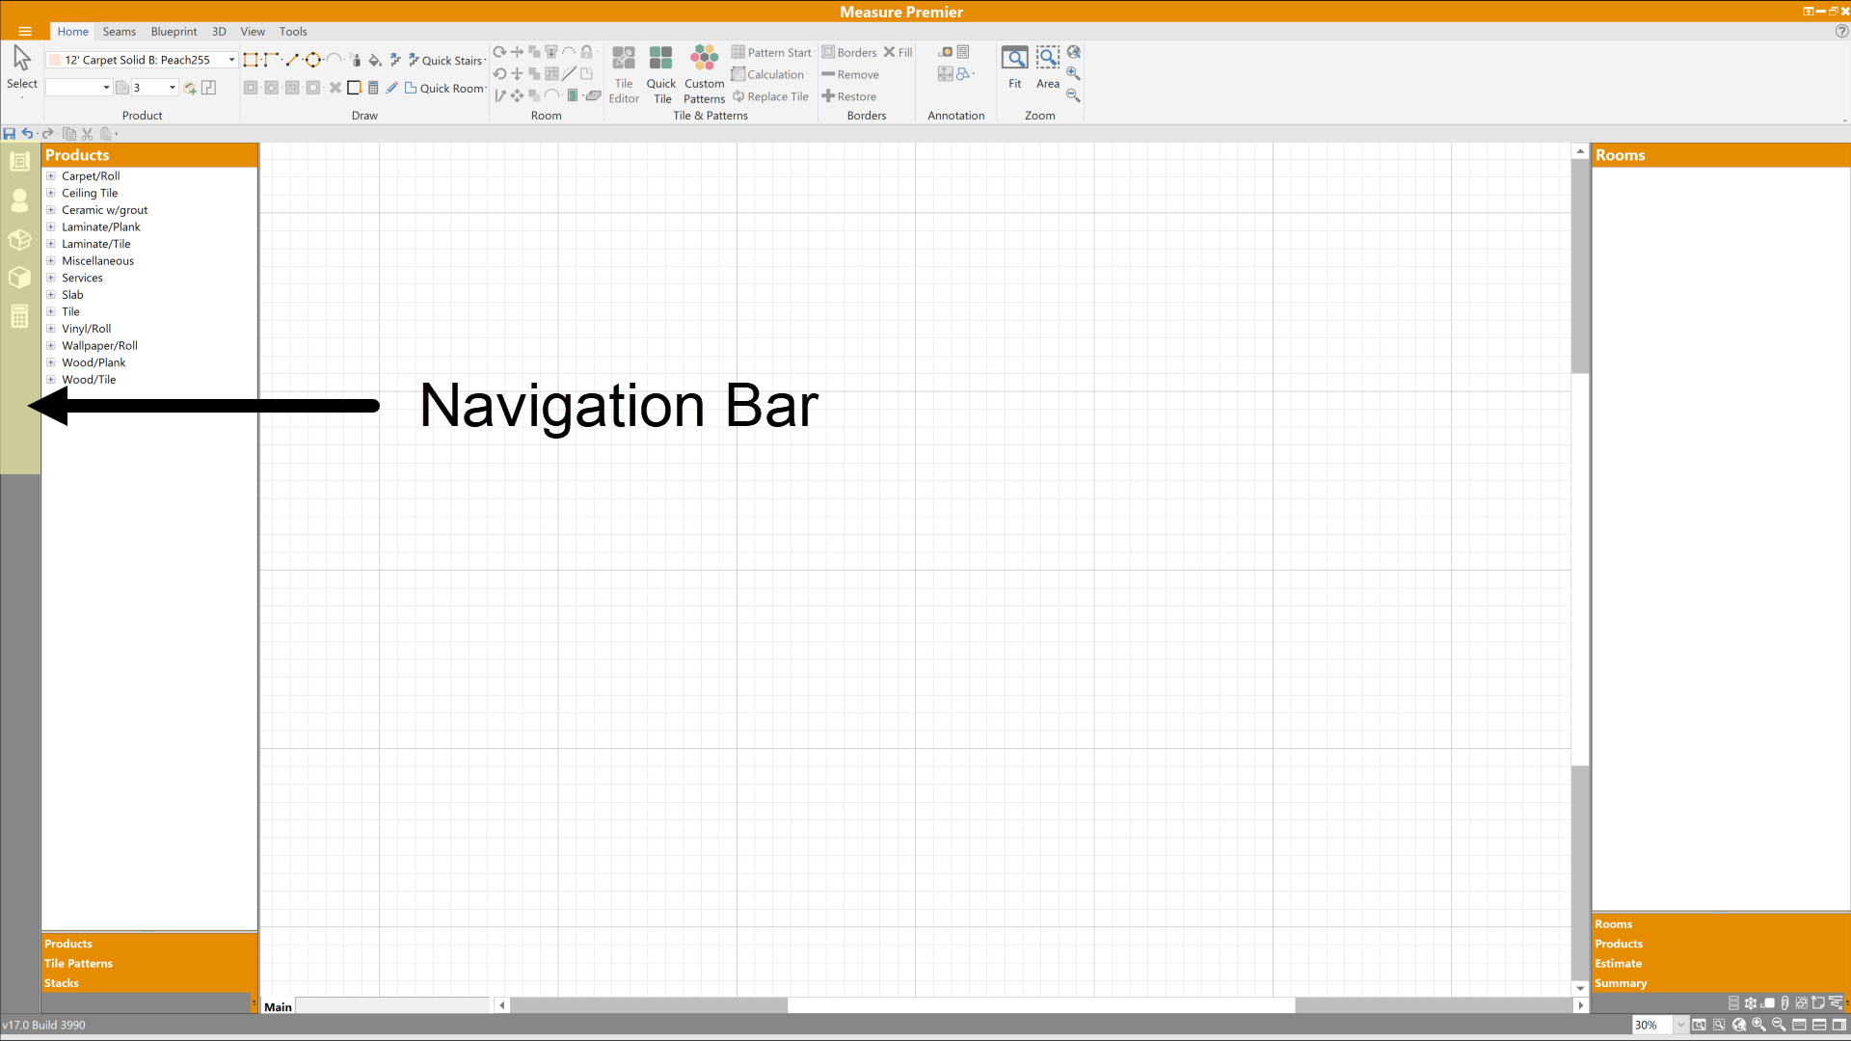Expand the Services category
This screenshot has width=1851, height=1041.
(51, 278)
